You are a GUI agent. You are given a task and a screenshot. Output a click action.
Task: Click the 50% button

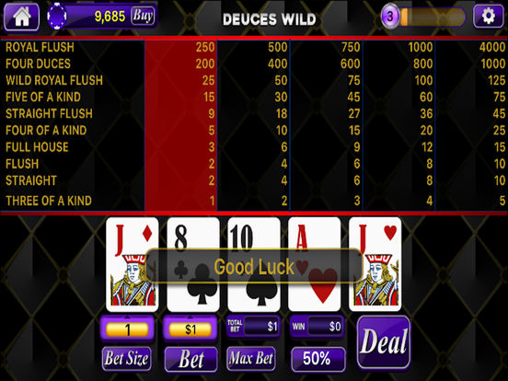[317, 359]
